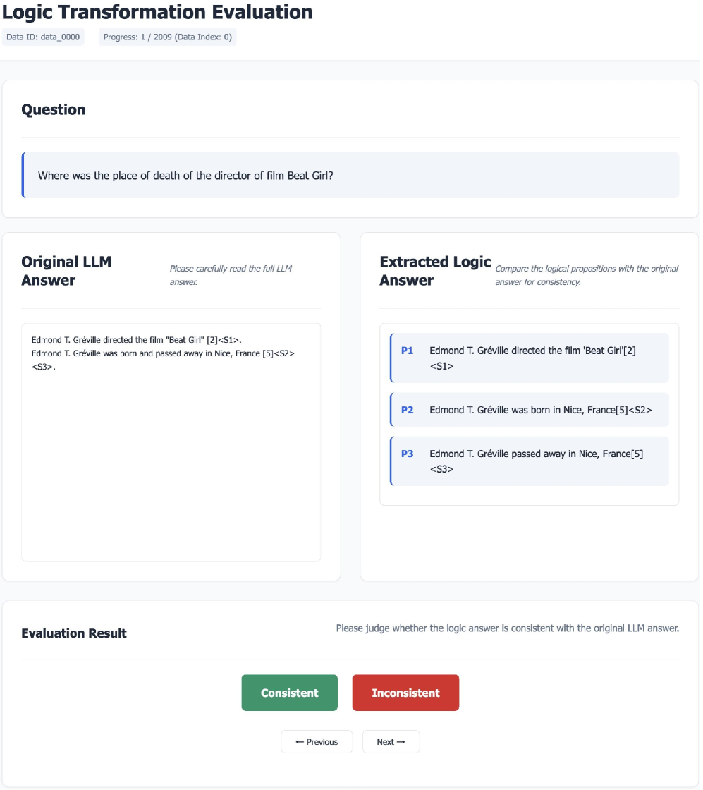Click the Progress 1 / 2009 badge
This screenshot has height=790, width=703.
(x=167, y=37)
